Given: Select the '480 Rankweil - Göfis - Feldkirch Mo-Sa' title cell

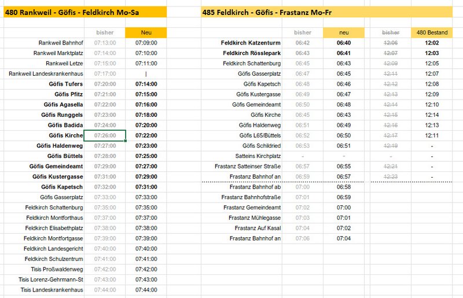Looking at the screenshot, I should [x=85, y=12].
